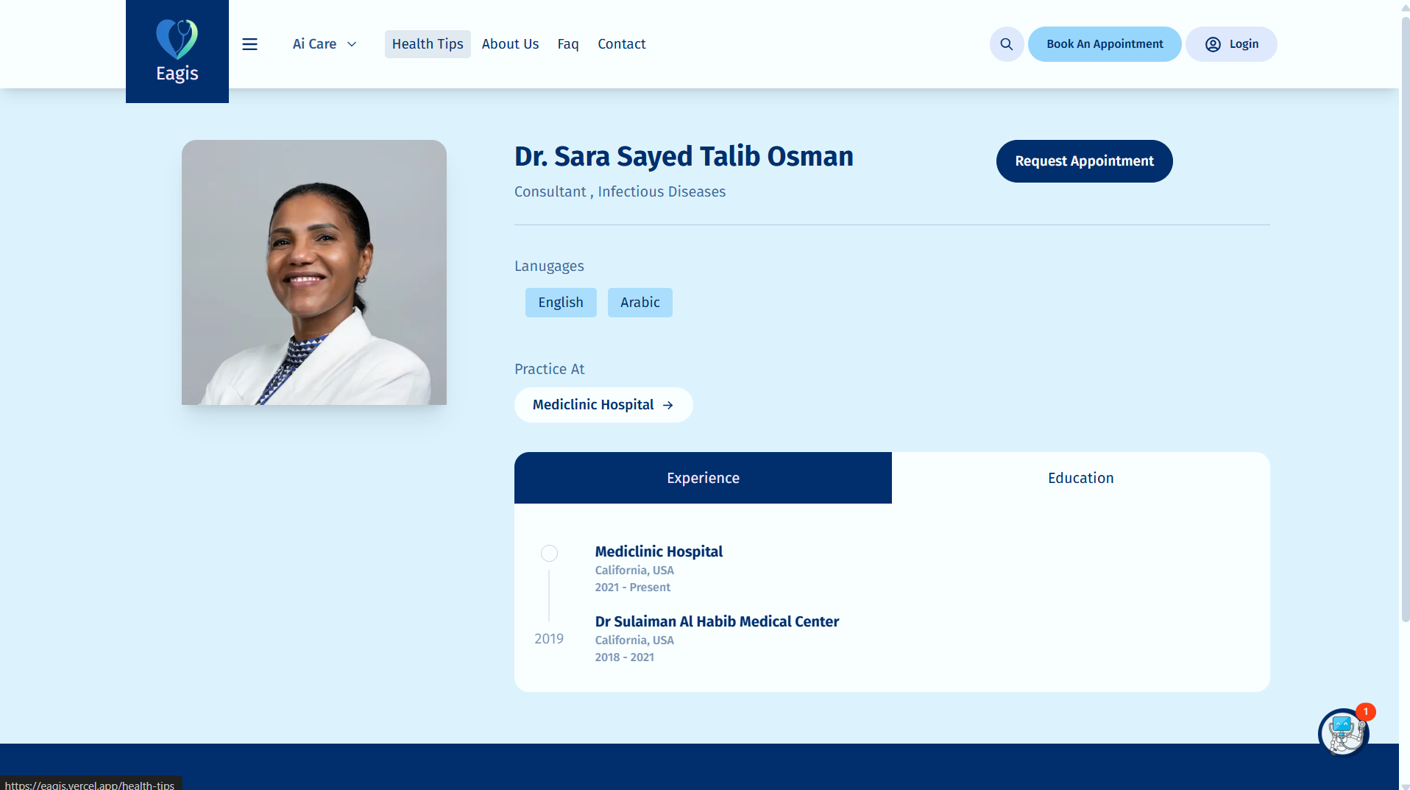Click the arrow next to Mediclinic Hospital
This screenshot has height=790, width=1410.
(668, 406)
